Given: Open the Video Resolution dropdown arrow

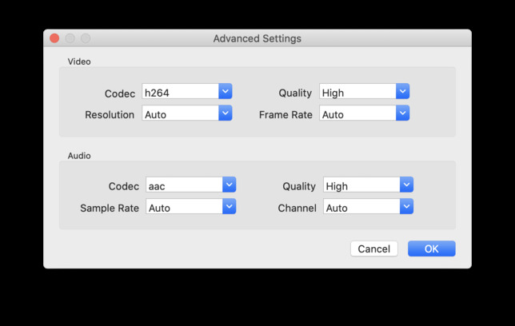Looking at the screenshot, I should (x=226, y=113).
